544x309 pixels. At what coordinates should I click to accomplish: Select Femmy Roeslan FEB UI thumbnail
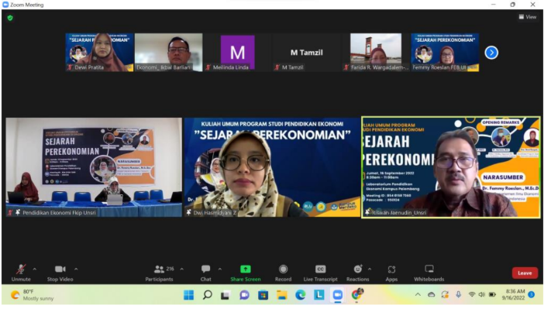[x=445, y=53]
